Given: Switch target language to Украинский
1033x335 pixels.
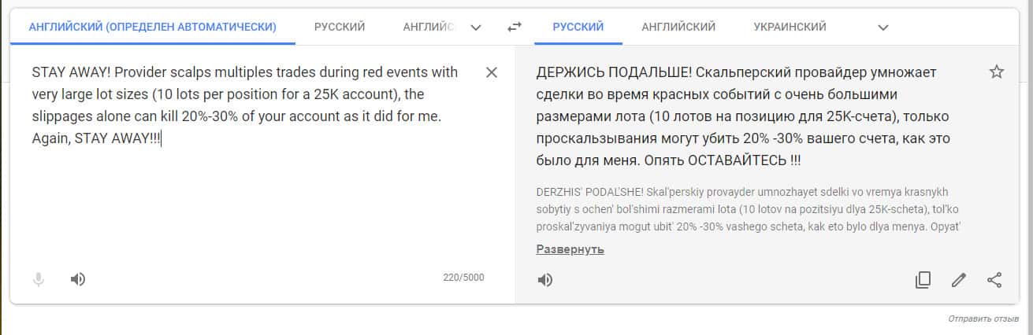Looking at the screenshot, I should click(x=790, y=27).
